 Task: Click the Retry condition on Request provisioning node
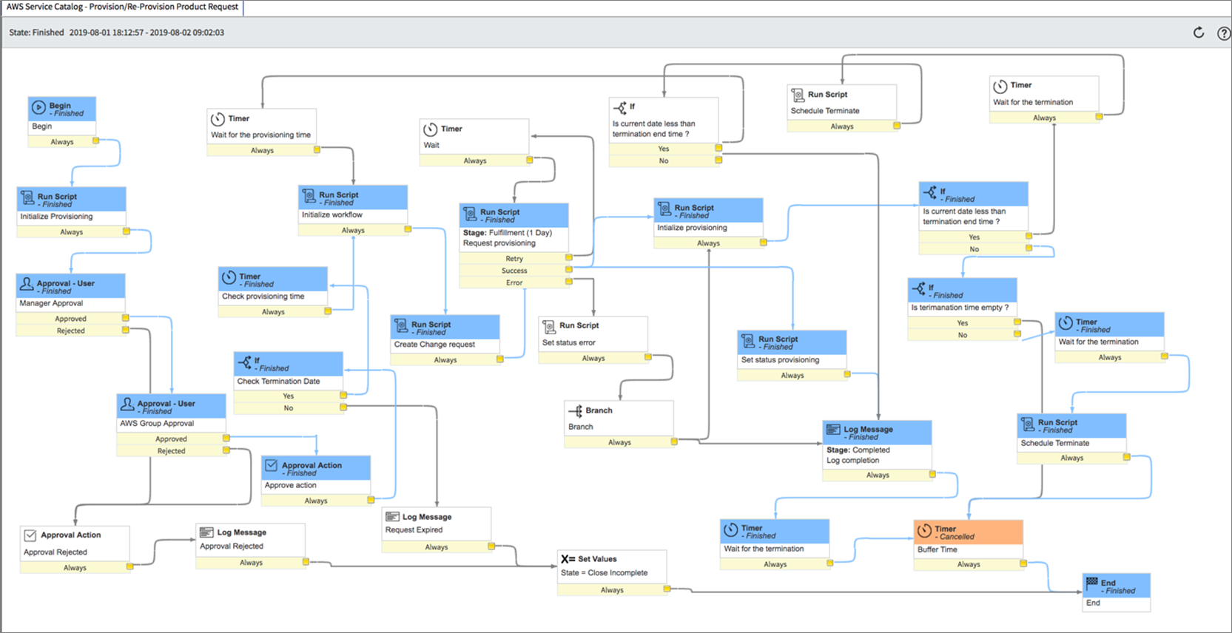pos(514,259)
